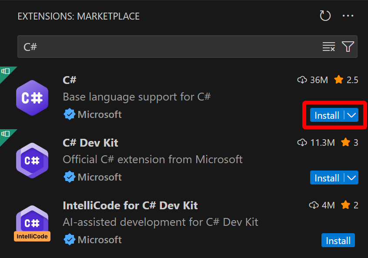Viewport: 368px width, 258px height.
Task: Click Microsoft publisher name under IntelliCode extension
Action: 100,240
